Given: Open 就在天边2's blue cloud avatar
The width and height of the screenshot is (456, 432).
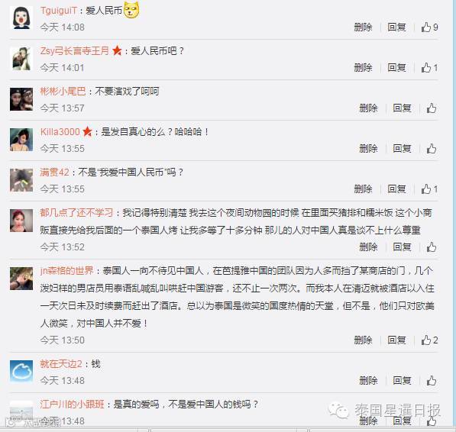Looking at the screenshot, I should (x=21, y=371).
